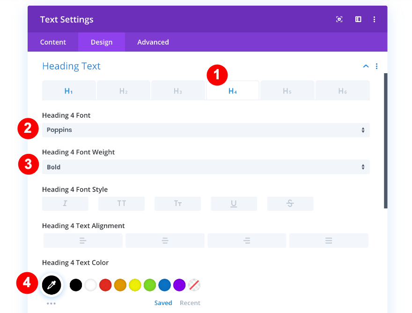Click the expand modal fullscreen icon

pyautogui.click(x=339, y=19)
